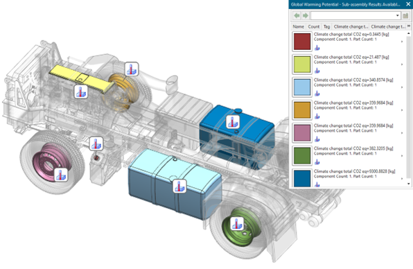Expand the 340.8574 kg row arrow

coord(402,87)
